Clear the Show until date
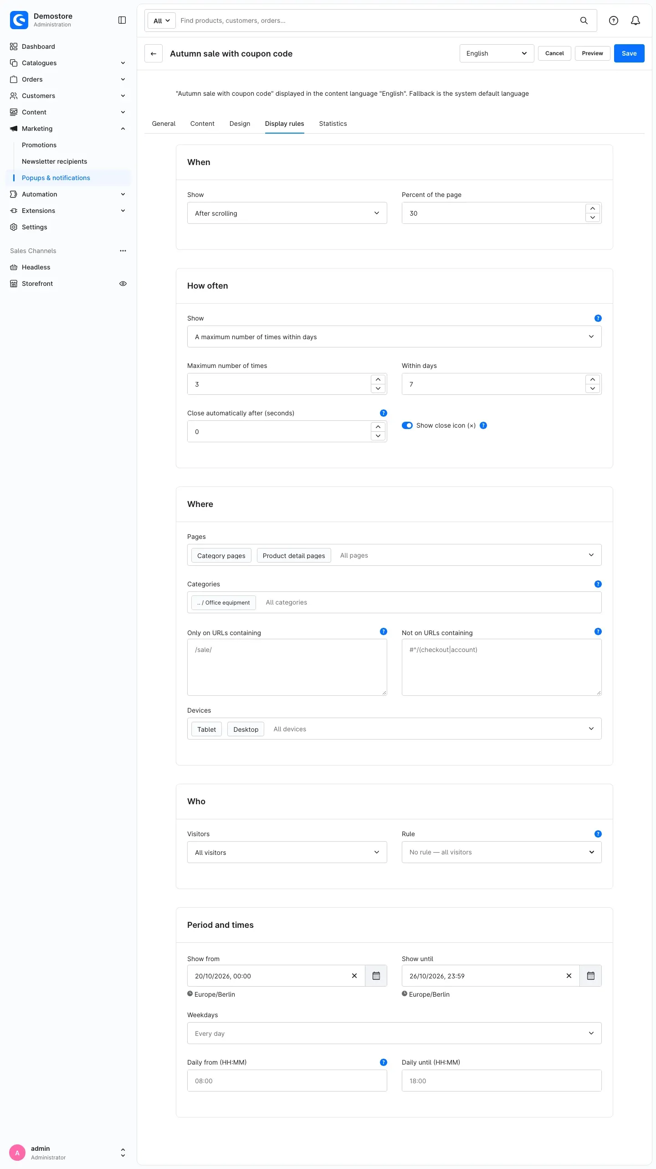656x1169 pixels. pyautogui.click(x=569, y=976)
